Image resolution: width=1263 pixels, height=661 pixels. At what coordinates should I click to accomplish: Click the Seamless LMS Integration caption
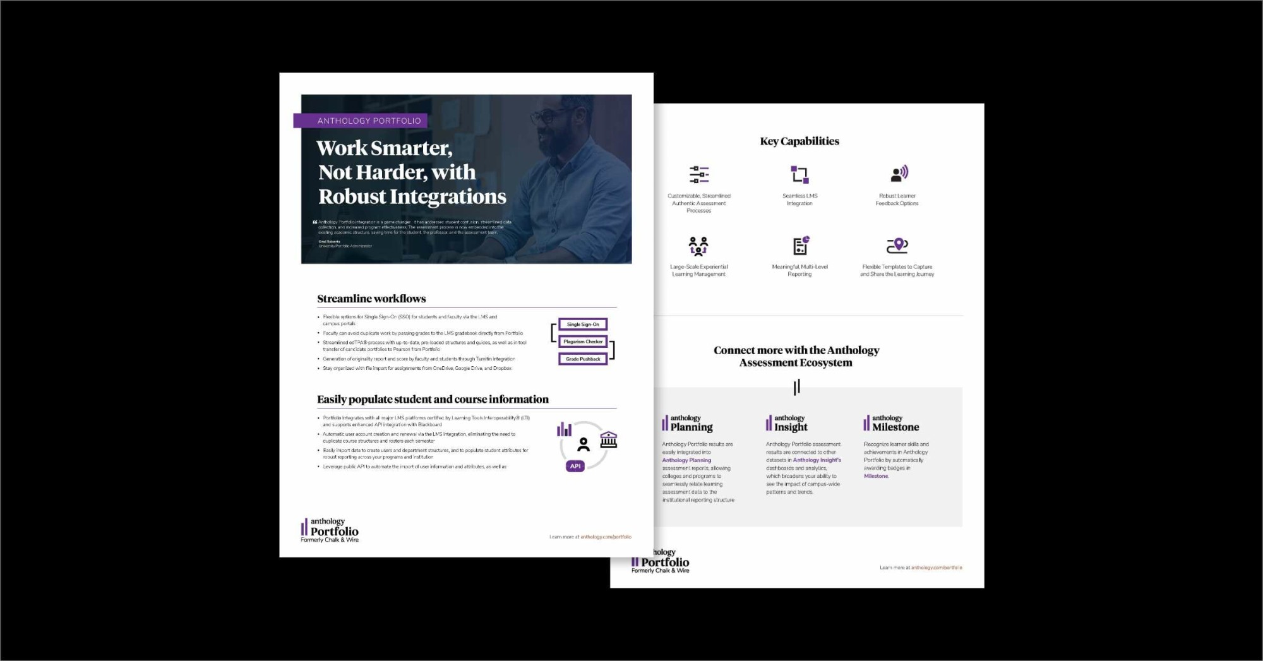pyautogui.click(x=799, y=199)
